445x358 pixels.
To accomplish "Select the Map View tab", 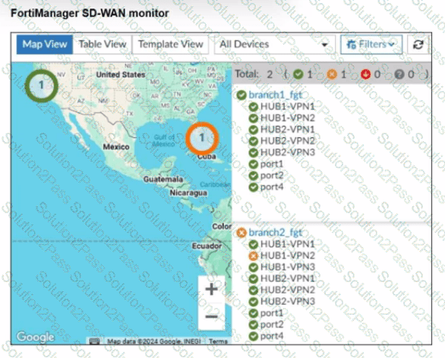I will tap(45, 45).
